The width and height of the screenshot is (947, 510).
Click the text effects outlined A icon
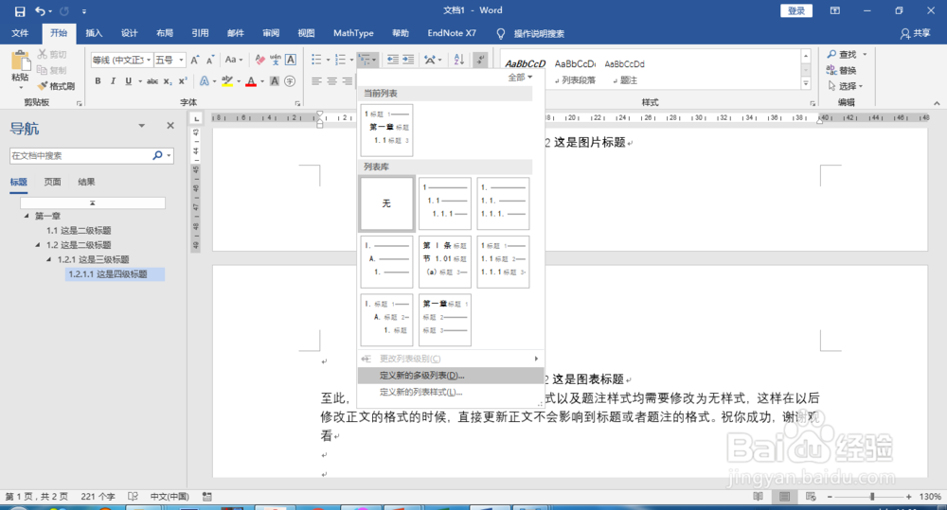click(205, 80)
